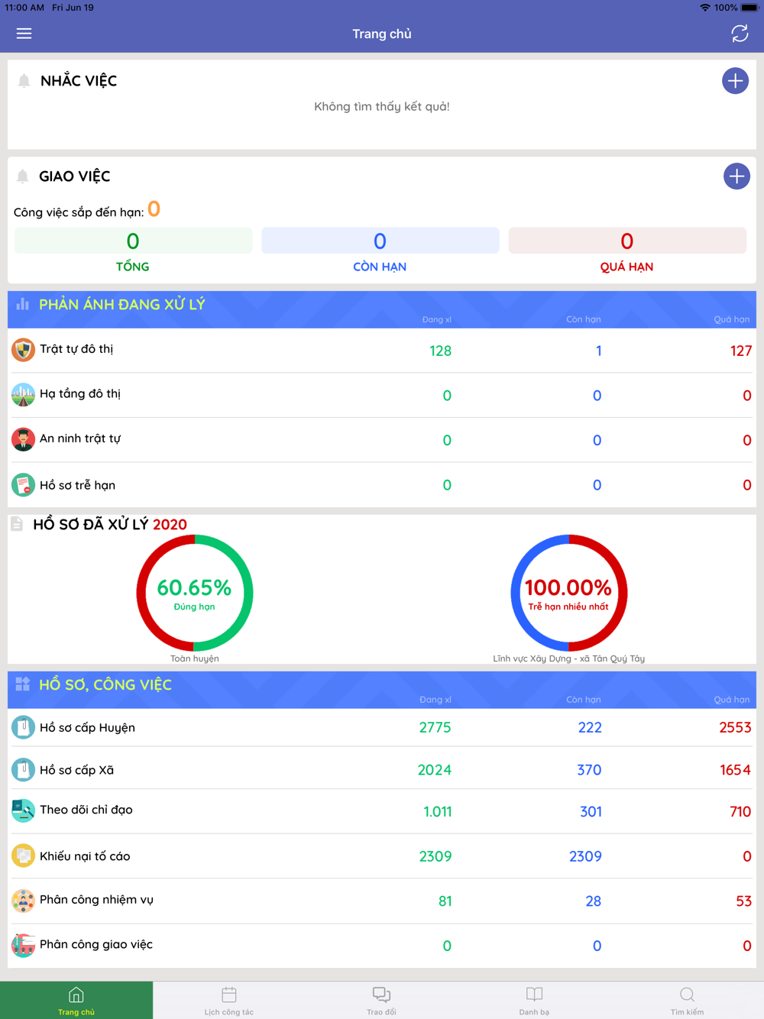Screen dimensions: 764x1019
Task: Tap 127 overdue count for Trật tự đô thị
Action: (741, 351)
